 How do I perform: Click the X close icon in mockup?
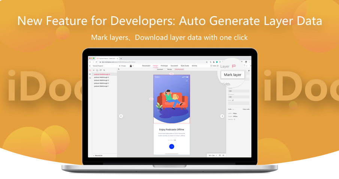point(187,81)
